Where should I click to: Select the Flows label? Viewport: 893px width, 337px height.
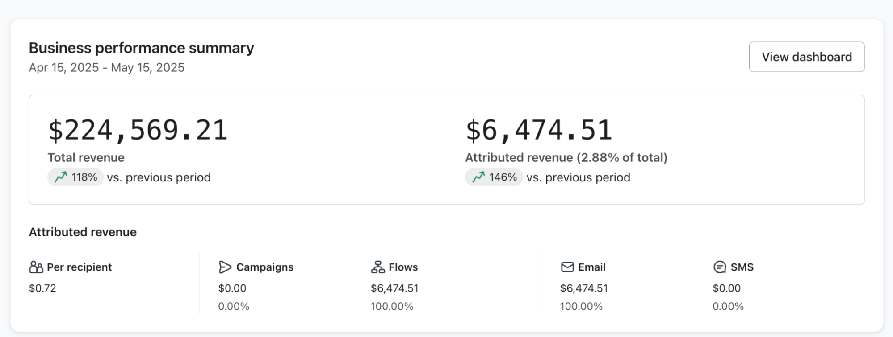(403, 267)
